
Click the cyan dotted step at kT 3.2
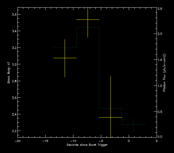click(x=65, y=48)
